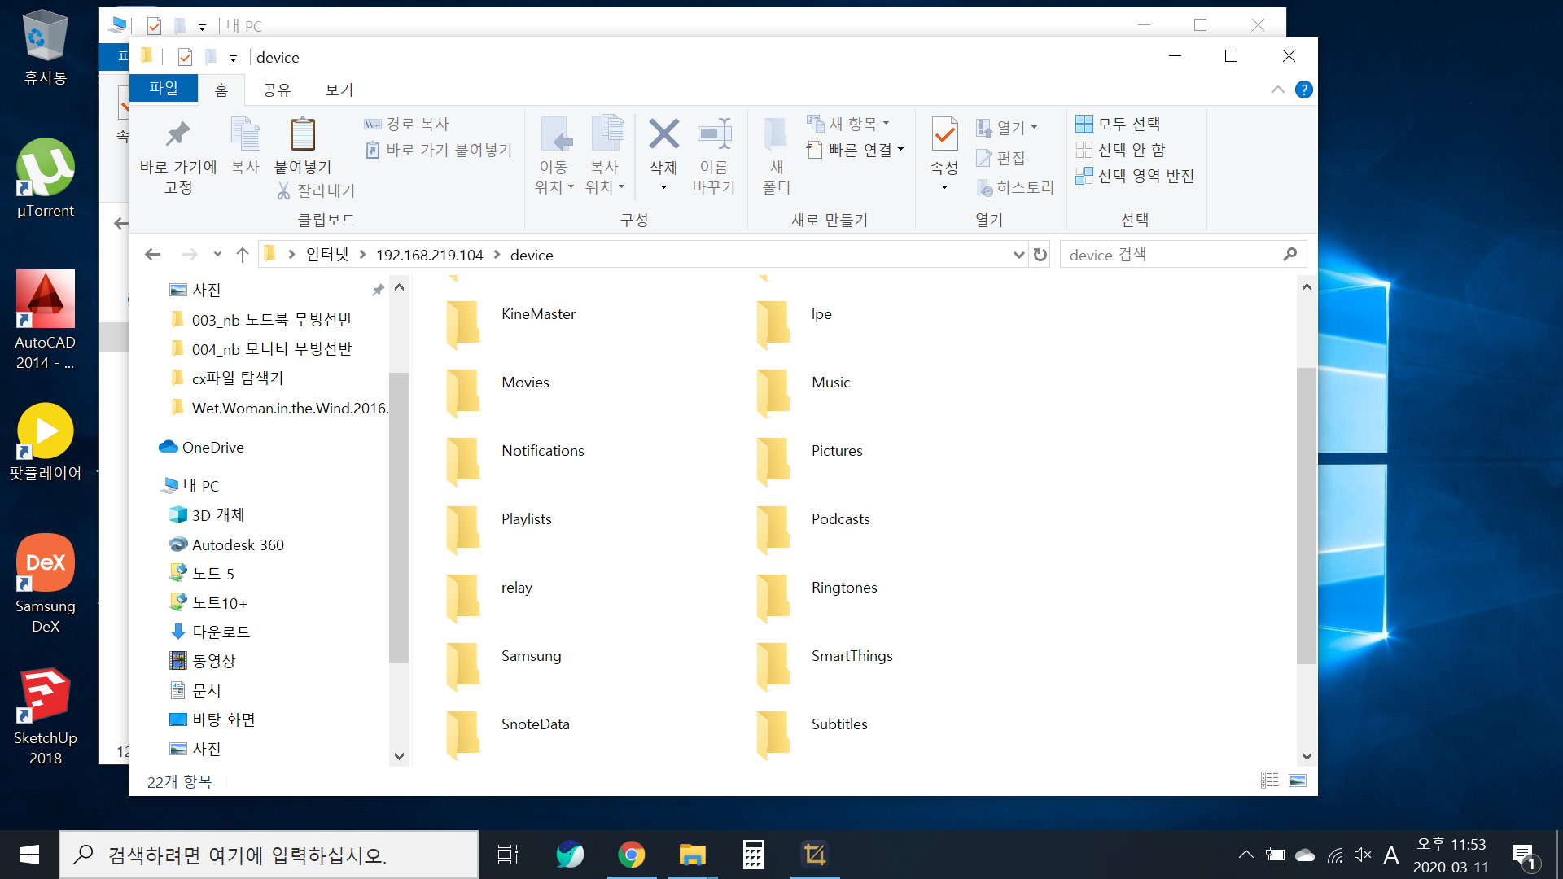Screen dimensions: 1563x879
Task: Switch to the View tab
Action: (339, 90)
